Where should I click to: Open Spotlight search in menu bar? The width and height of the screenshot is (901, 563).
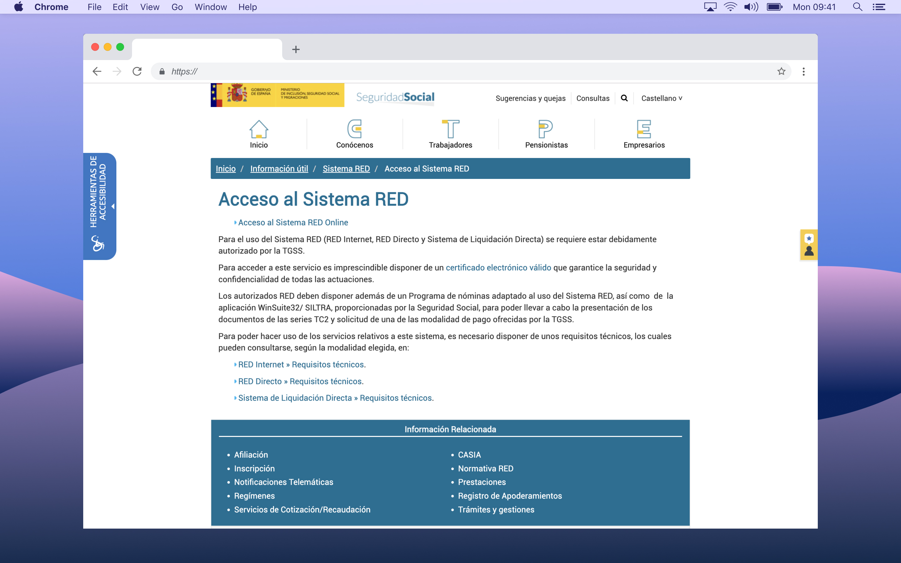[858, 7]
